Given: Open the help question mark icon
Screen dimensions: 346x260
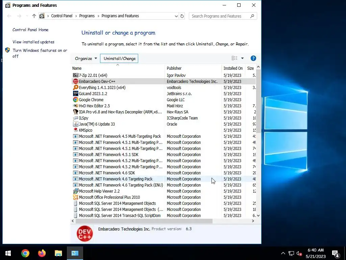Looking at the screenshot, I should click(x=253, y=58).
